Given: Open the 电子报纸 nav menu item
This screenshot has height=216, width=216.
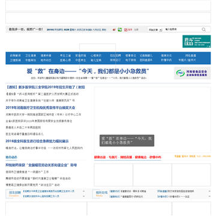Looking at the screenshot, I should pos(131,60).
